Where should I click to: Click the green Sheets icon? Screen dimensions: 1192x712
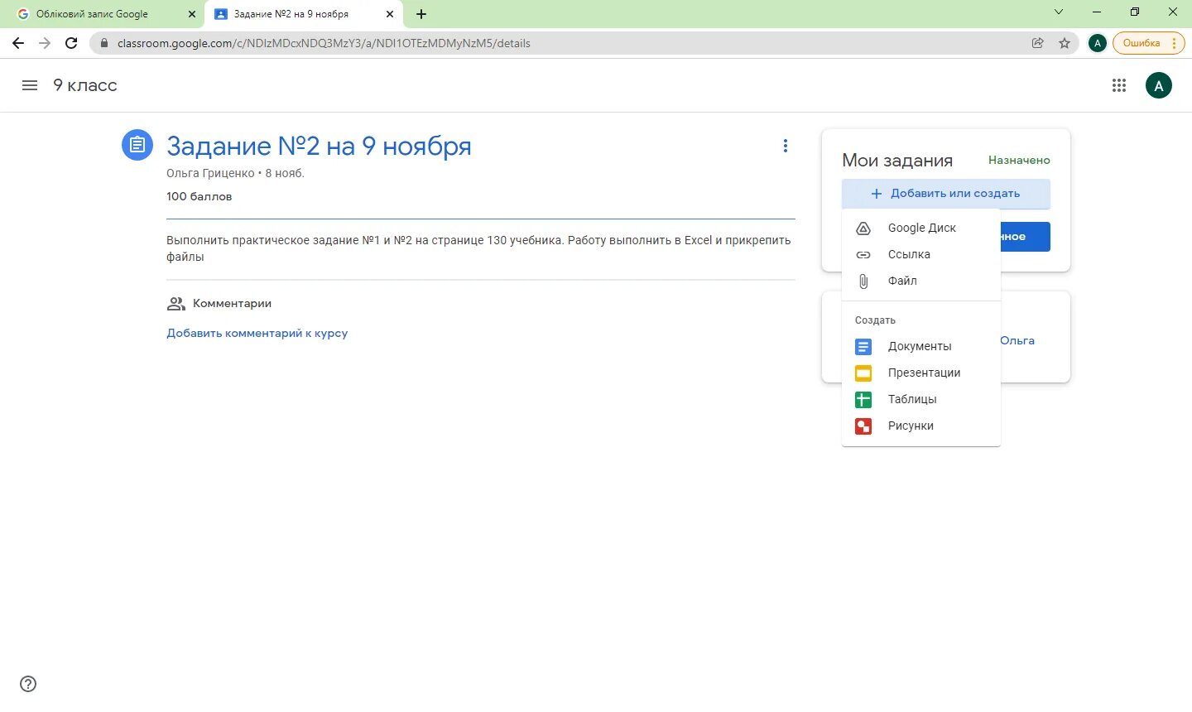pyautogui.click(x=863, y=400)
